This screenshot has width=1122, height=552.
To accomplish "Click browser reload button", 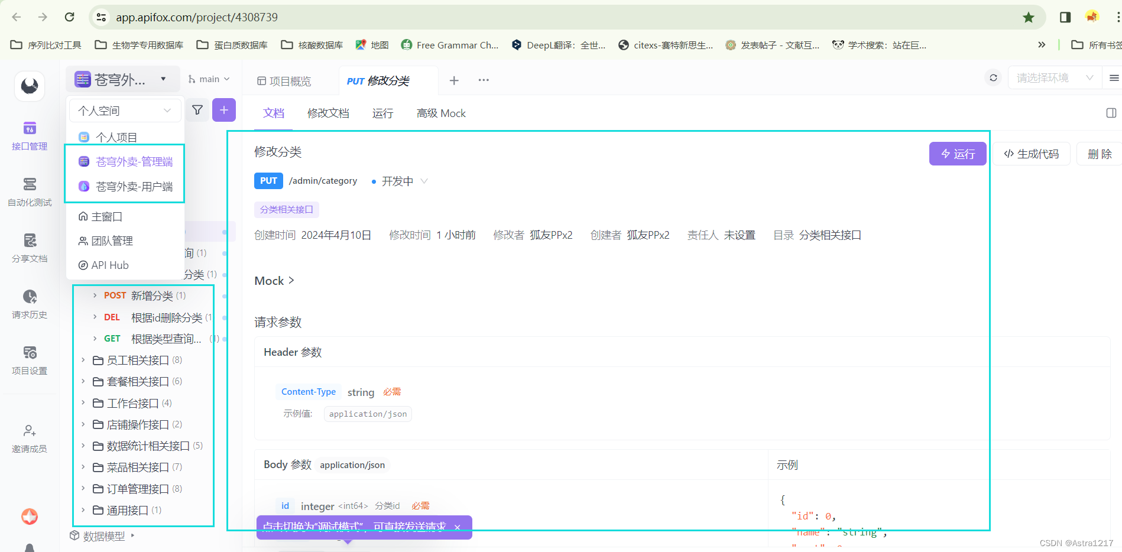I will (x=70, y=17).
